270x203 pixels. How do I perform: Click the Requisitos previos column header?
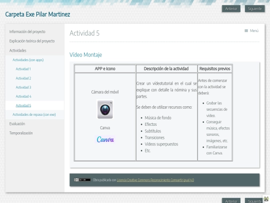pyautogui.click(x=214, y=69)
